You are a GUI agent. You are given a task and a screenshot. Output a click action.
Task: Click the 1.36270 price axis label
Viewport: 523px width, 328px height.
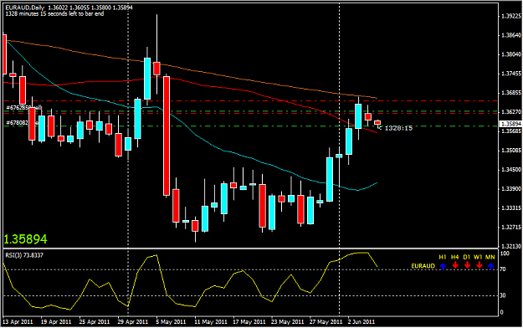pyautogui.click(x=511, y=112)
